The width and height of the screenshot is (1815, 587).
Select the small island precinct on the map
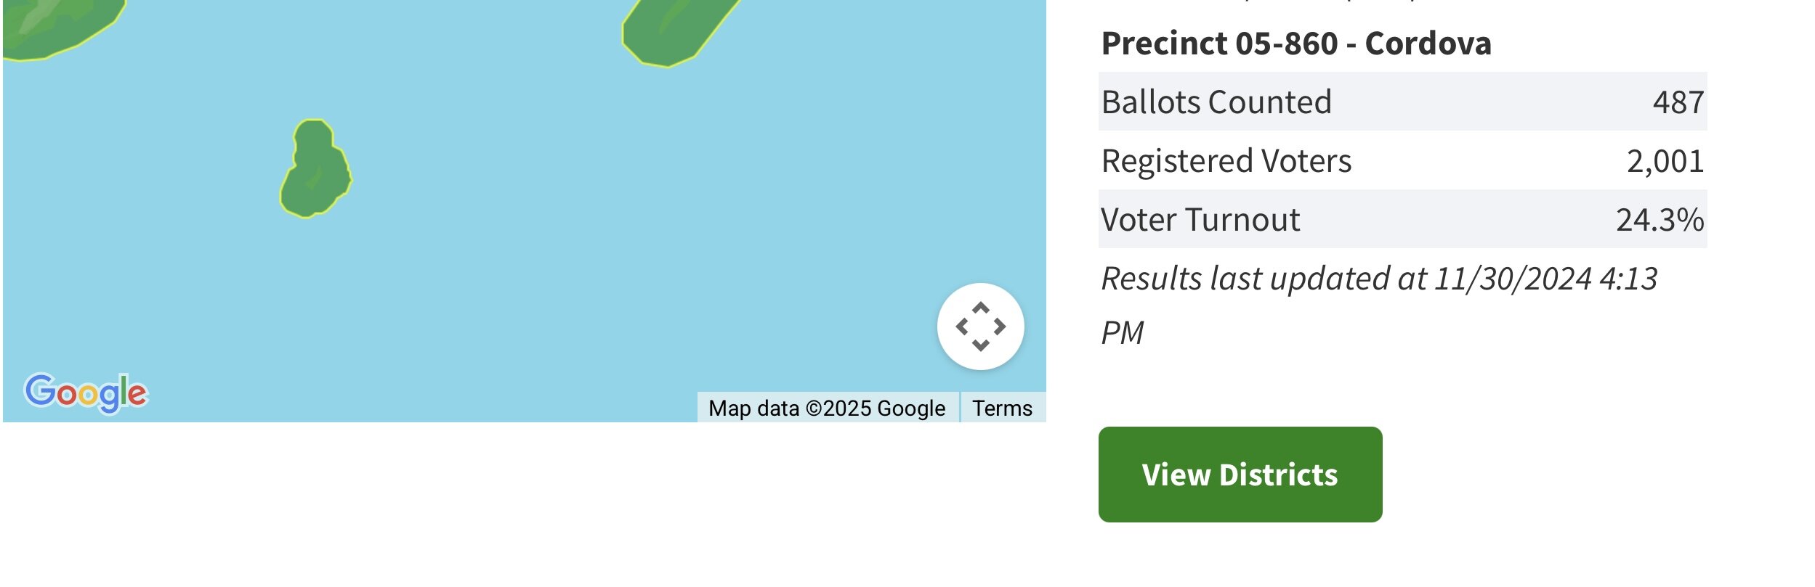(315, 168)
